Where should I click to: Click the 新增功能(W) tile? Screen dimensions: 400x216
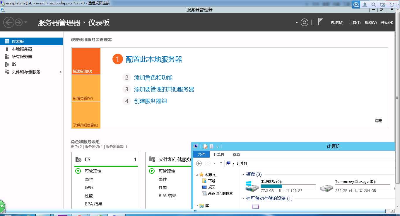[x=86, y=88]
